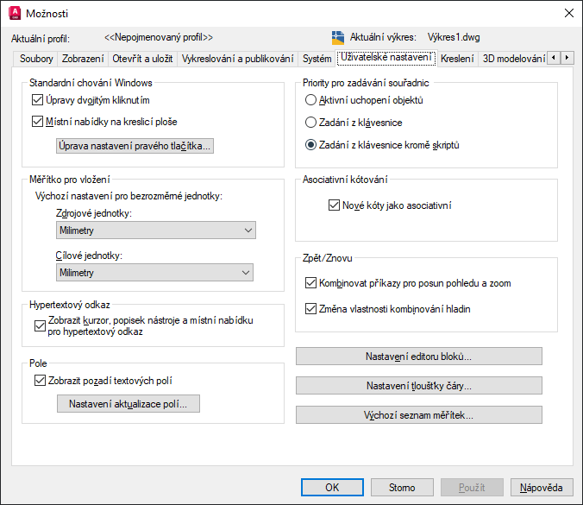Select the Aktivní uchopení objektů radio option

click(311, 100)
